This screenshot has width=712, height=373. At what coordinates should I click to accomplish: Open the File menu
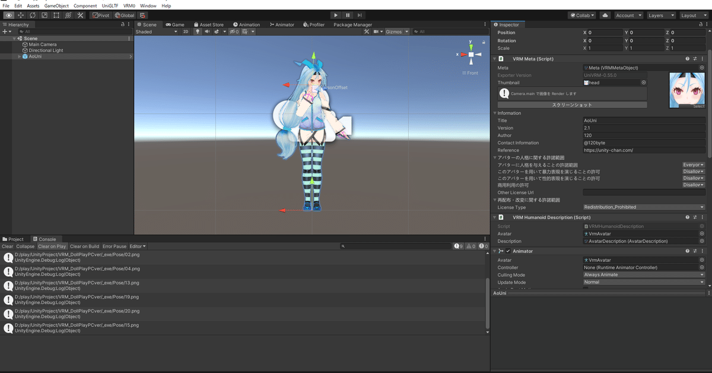pos(6,5)
